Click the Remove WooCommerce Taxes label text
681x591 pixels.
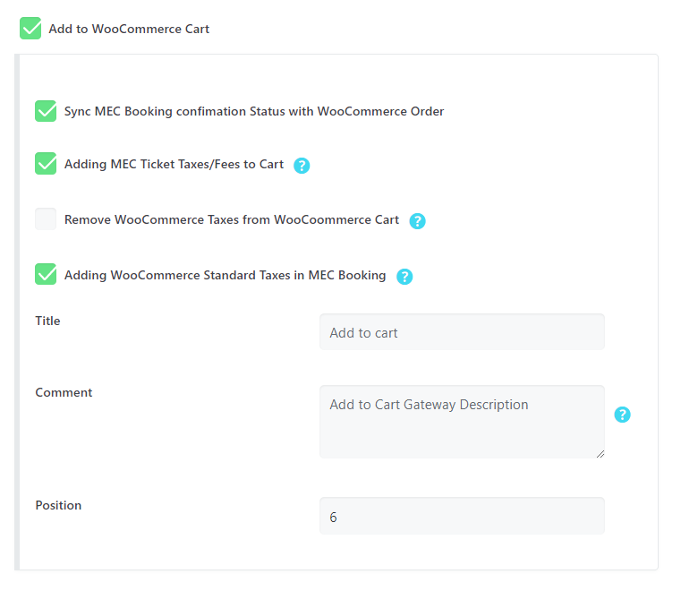click(x=232, y=220)
